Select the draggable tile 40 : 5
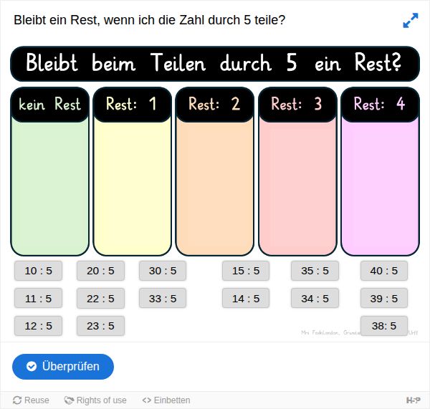430x409 pixels. 384,271
